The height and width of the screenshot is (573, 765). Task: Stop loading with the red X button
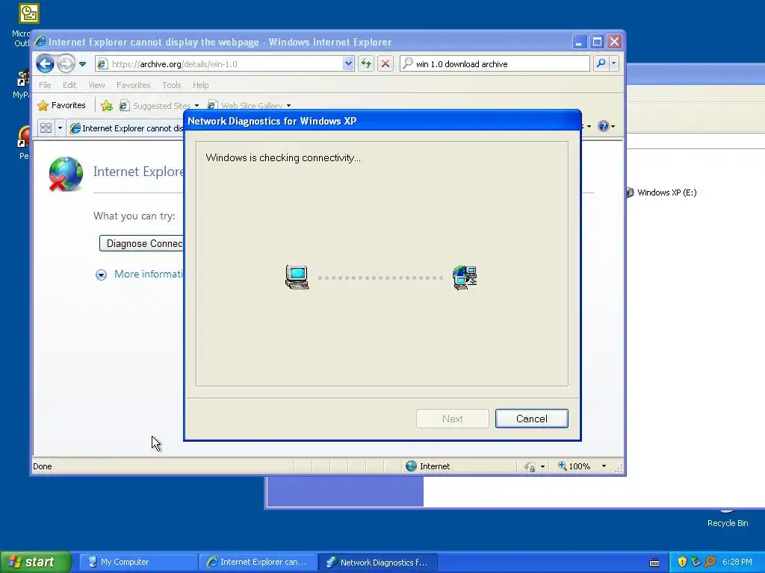(x=385, y=64)
